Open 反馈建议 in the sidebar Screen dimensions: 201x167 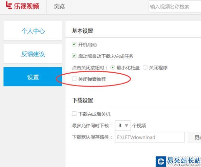tap(33, 54)
